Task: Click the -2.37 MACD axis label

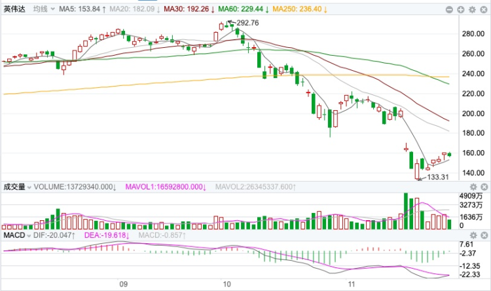Action: pyautogui.click(x=467, y=254)
